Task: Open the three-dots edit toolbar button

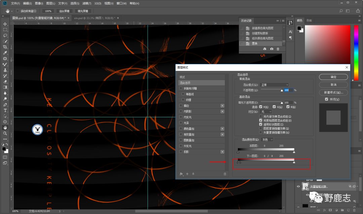Action: click(5, 139)
